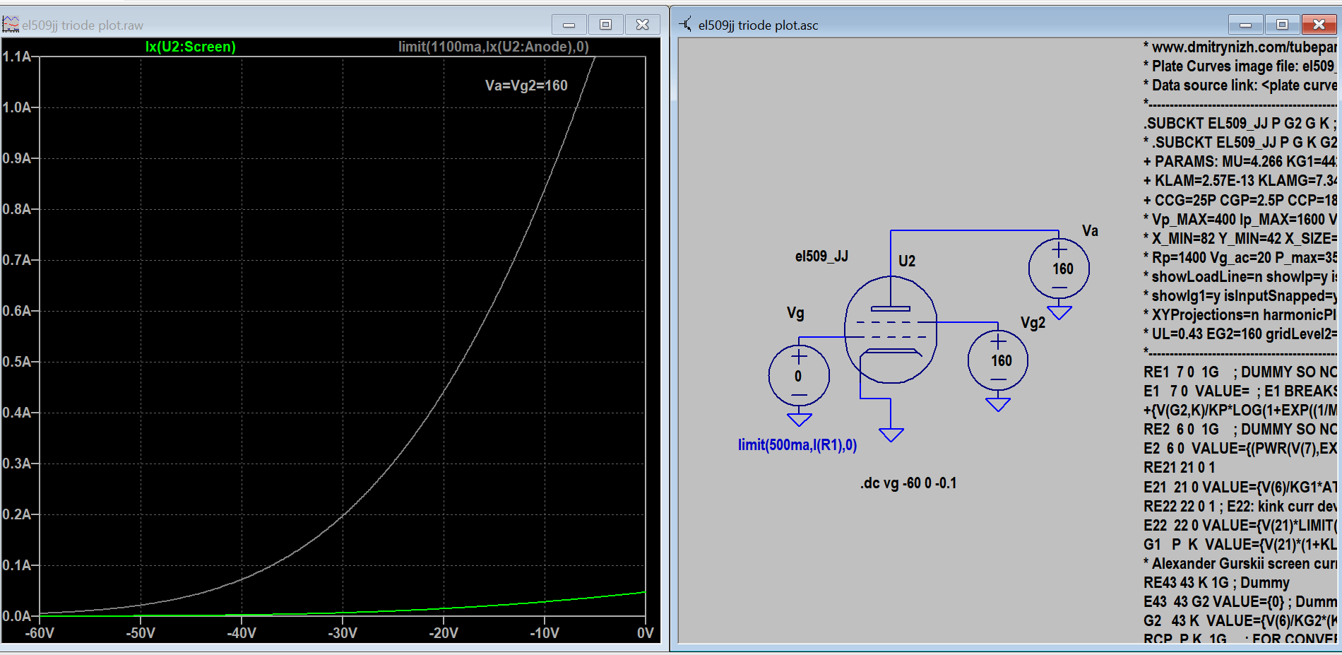Click the waveform window title bar icon

point(11,25)
